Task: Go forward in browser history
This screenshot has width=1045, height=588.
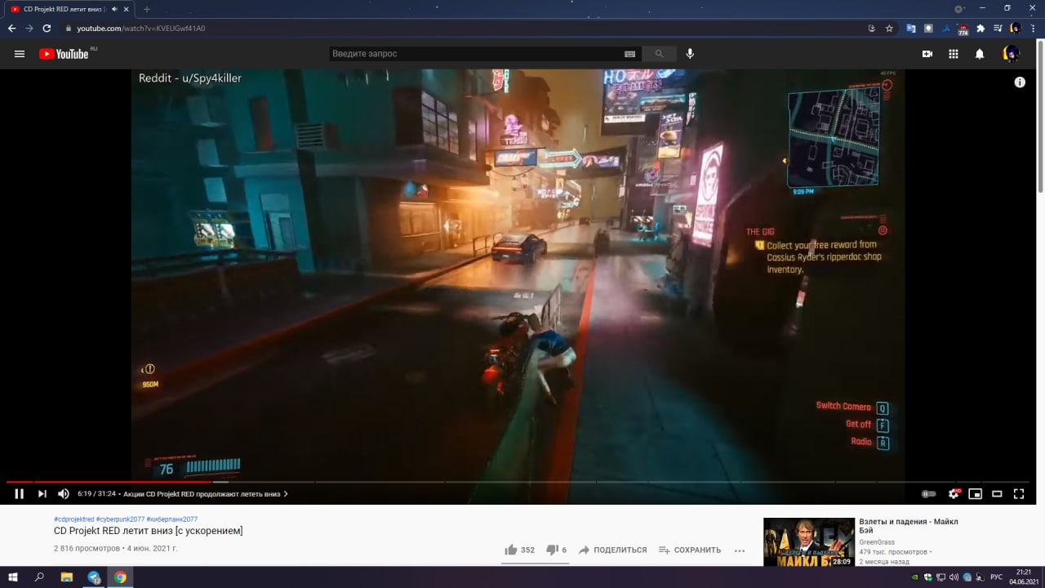Action: click(29, 28)
